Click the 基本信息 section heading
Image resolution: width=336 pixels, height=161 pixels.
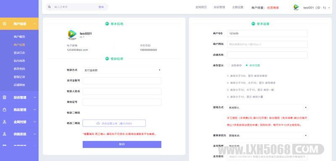(x=117, y=24)
